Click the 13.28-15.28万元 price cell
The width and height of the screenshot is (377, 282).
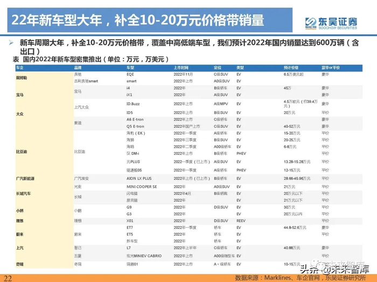tap(297, 162)
